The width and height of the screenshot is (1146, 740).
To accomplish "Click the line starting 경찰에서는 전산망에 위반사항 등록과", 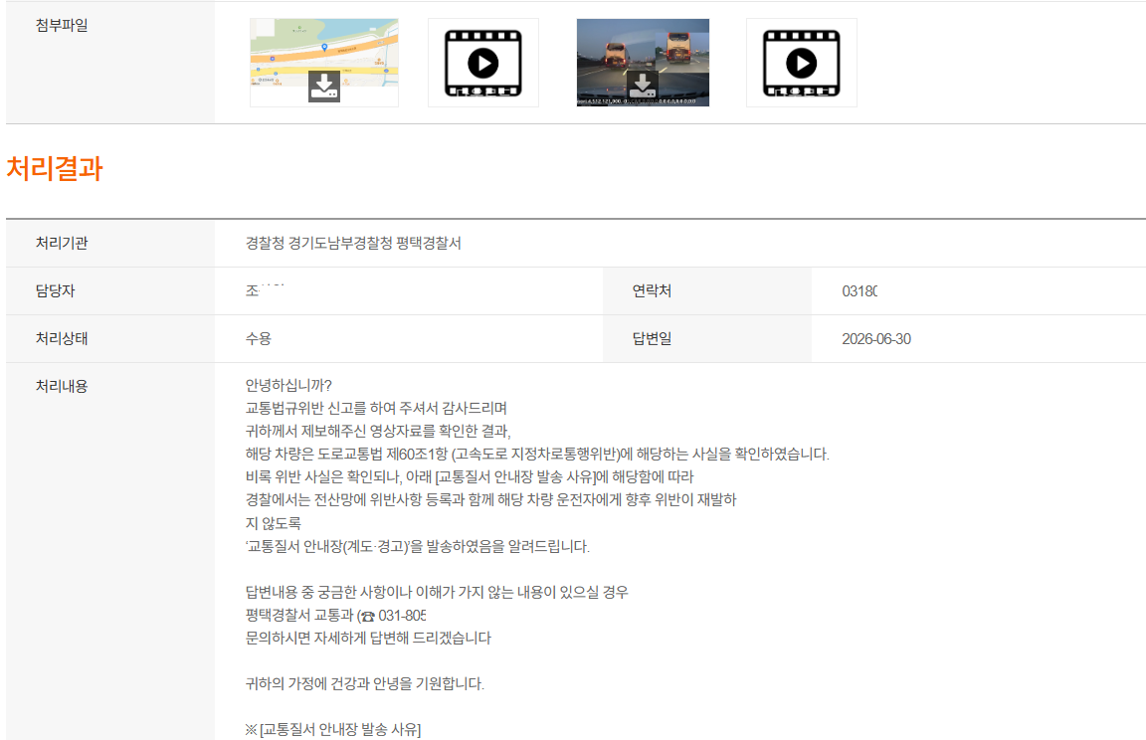I will click(490, 499).
